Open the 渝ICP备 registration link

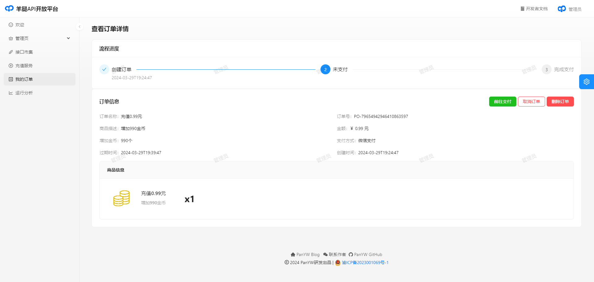pyautogui.click(x=365, y=262)
